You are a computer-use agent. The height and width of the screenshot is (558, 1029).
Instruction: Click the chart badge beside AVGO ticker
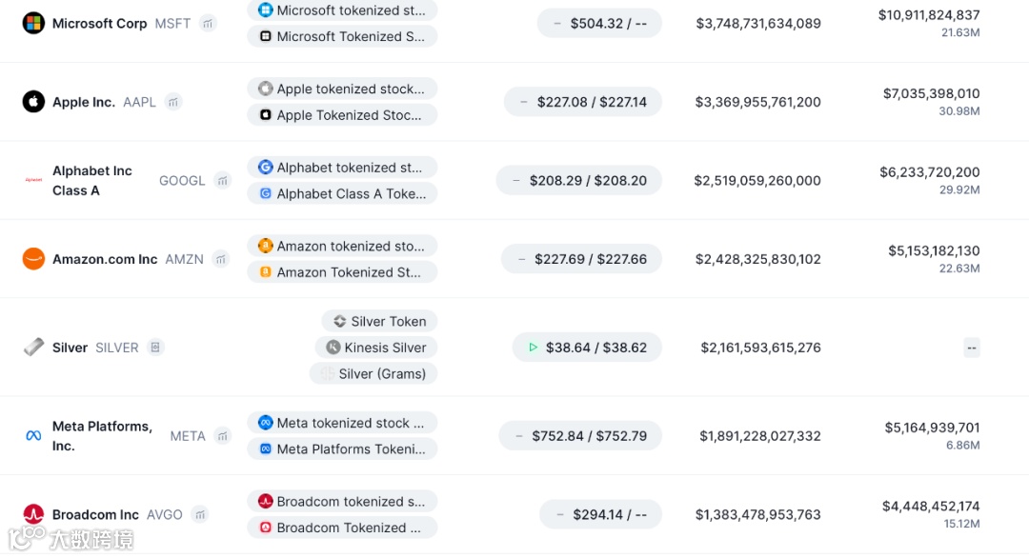coord(199,514)
